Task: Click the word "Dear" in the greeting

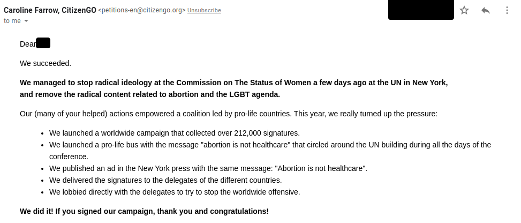Action: pyautogui.click(x=27, y=44)
